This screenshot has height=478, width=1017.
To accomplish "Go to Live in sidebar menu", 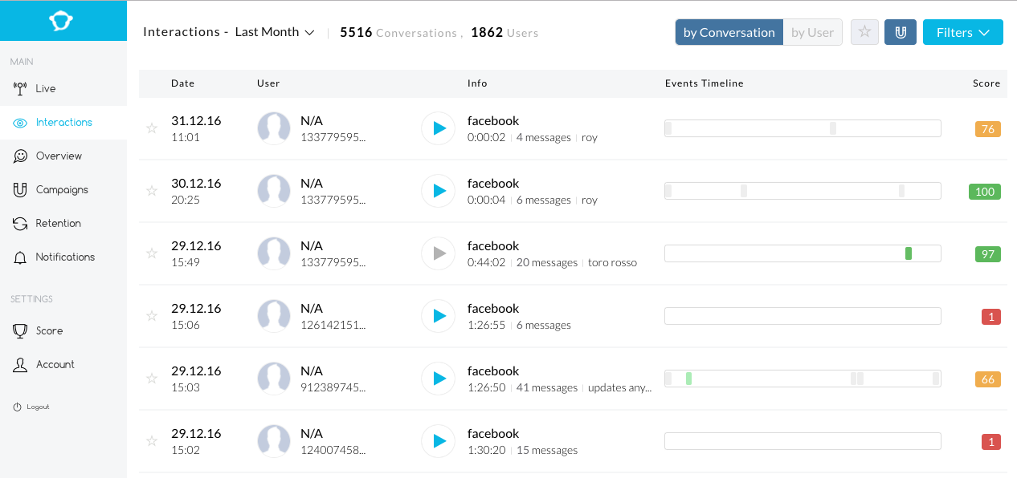I will tap(46, 88).
